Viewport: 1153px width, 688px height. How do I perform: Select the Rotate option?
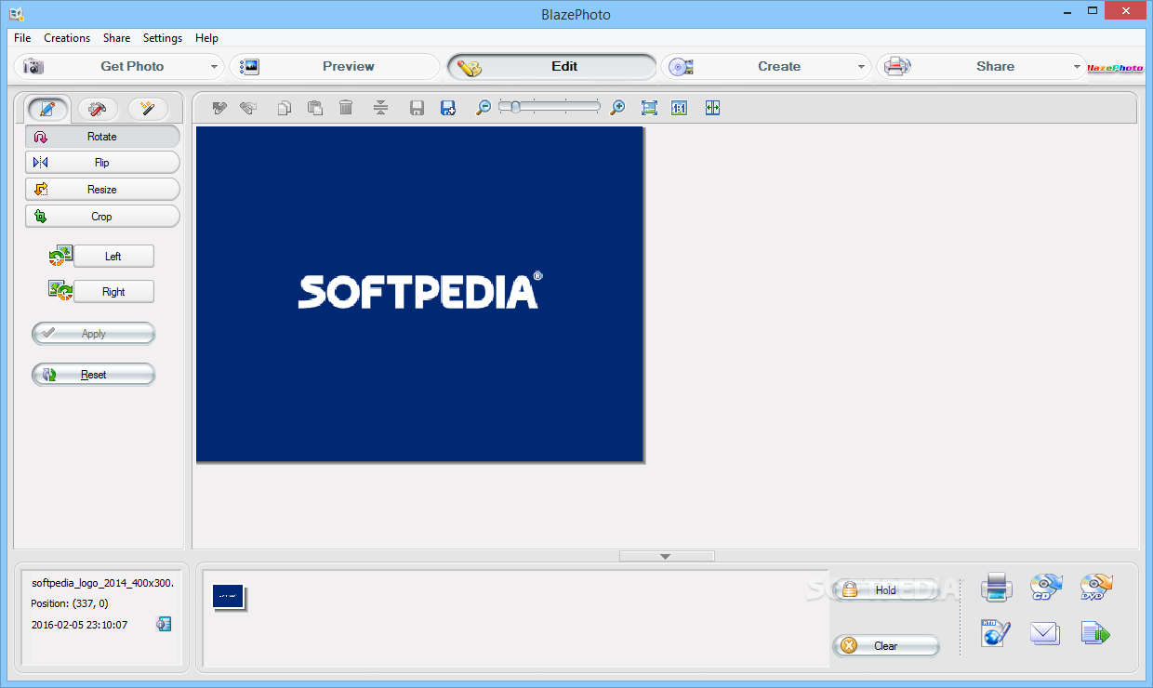pyautogui.click(x=102, y=136)
